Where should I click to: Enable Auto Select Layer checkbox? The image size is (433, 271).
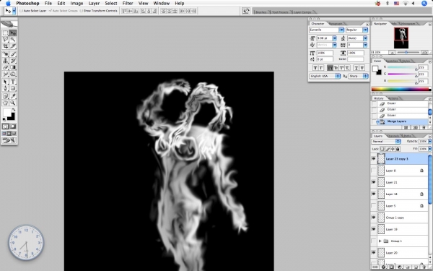(21, 11)
